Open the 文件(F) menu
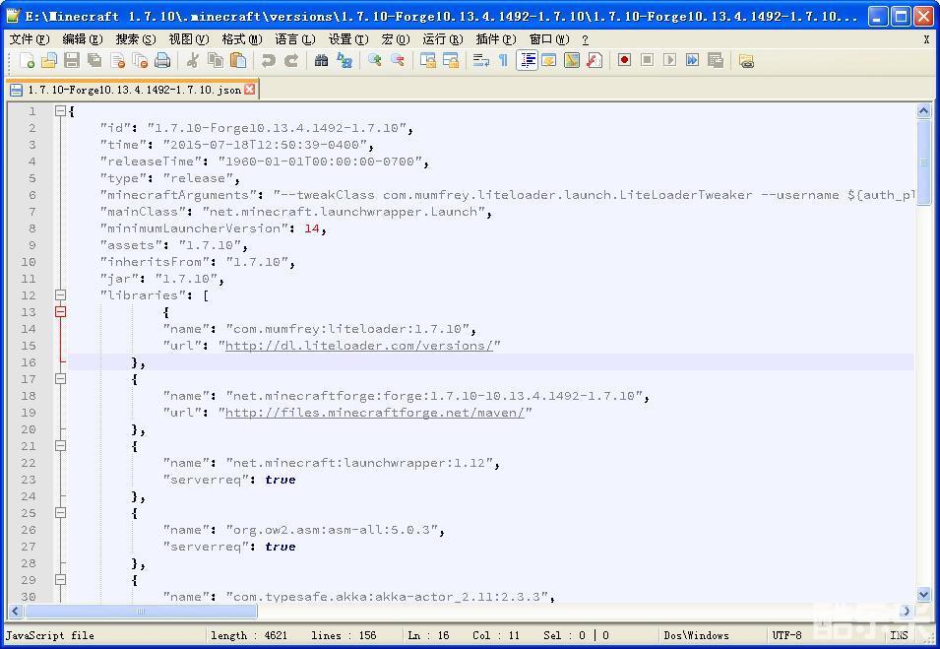 click(30, 39)
